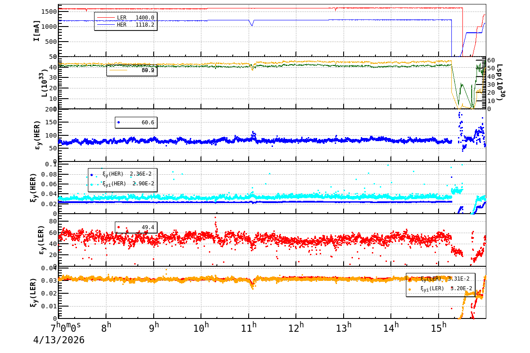The width and height of the screenshot is (530, 353).
Task: Click the red marker in εy(LER) legend
Action: [x=118, y=227]
